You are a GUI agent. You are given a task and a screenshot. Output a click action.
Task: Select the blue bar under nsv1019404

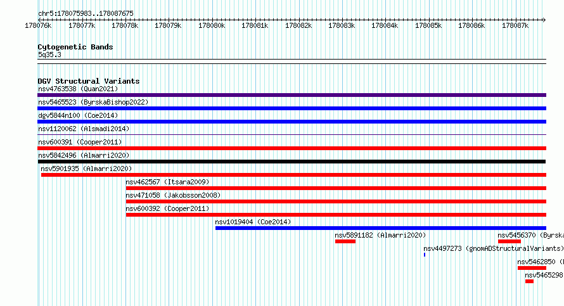coord(381,228)
